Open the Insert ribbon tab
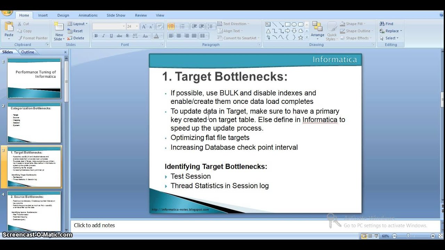Viewport: 445px width, 250px height. (x=43, y=15)
